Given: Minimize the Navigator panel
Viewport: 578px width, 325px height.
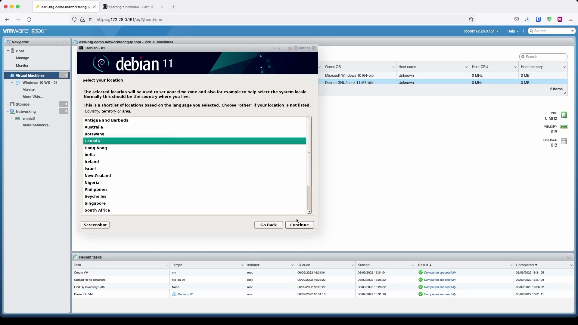Looking at the screenshot, I should click(x=65, y=42).
